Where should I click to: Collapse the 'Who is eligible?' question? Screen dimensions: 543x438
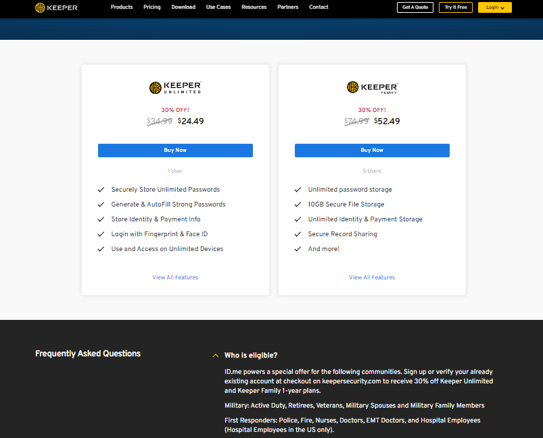click(x=216, y=356)
